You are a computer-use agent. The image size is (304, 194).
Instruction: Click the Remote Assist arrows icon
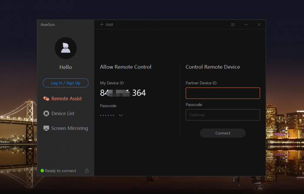pyautogui.click(x=46, y=99)
